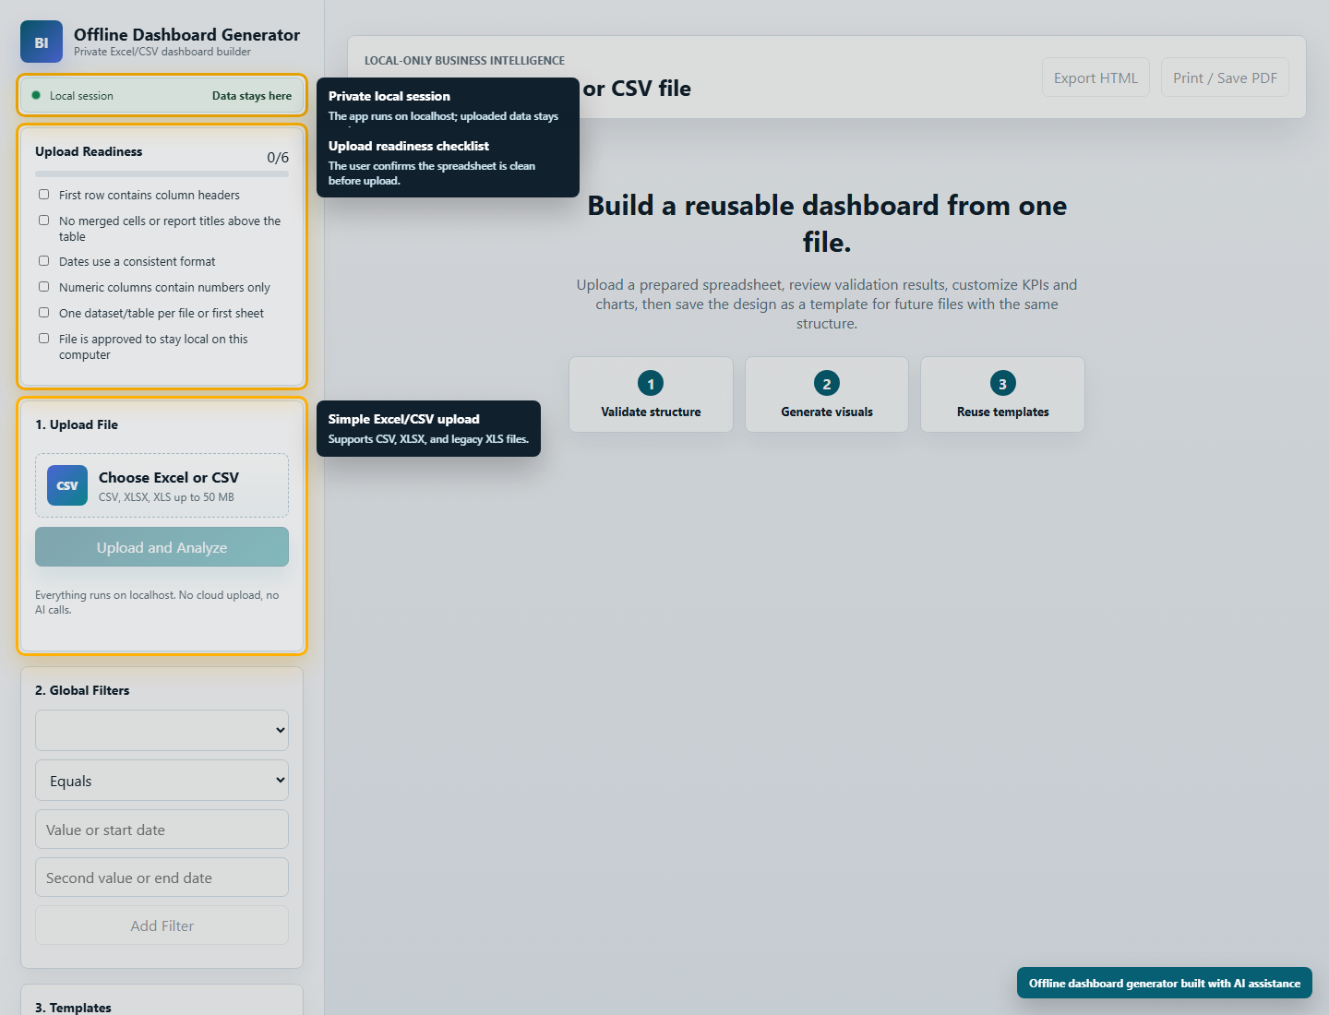Click 'Build a reusable dashboard' headline
The image size is (1329, 1015).
[x=827, y=223]
